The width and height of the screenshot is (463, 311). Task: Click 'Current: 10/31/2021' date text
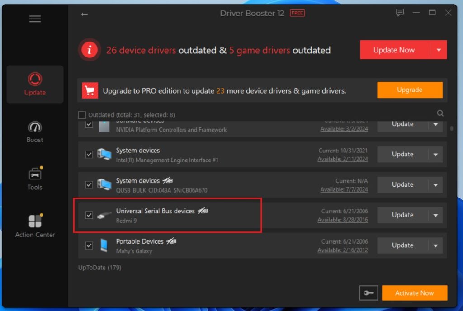coord(343,151)
